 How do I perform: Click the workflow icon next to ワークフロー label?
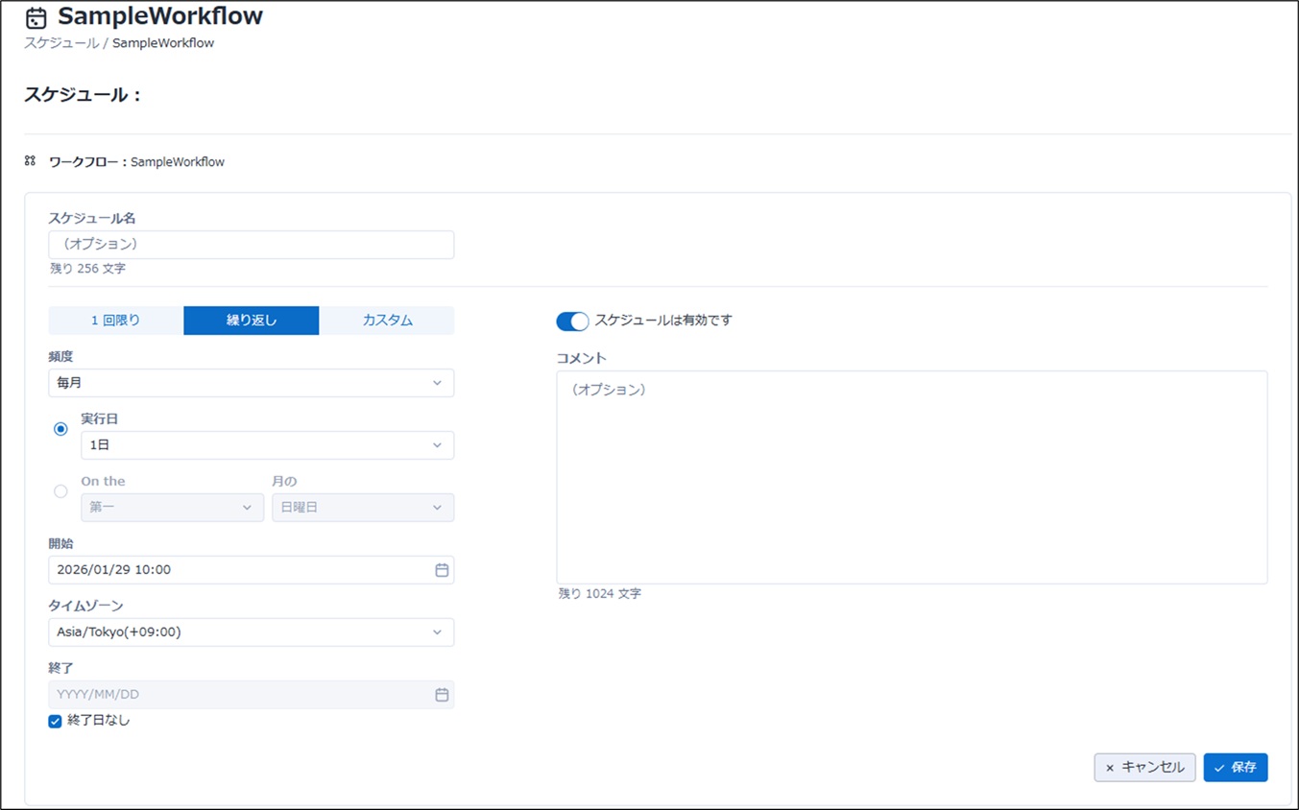tap(30, 161)
